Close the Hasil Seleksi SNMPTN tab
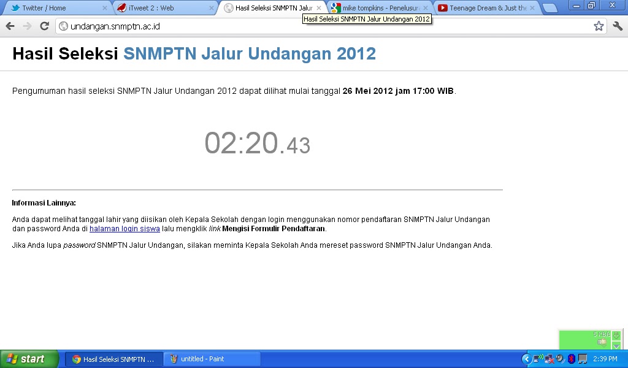 coord(319,8)
